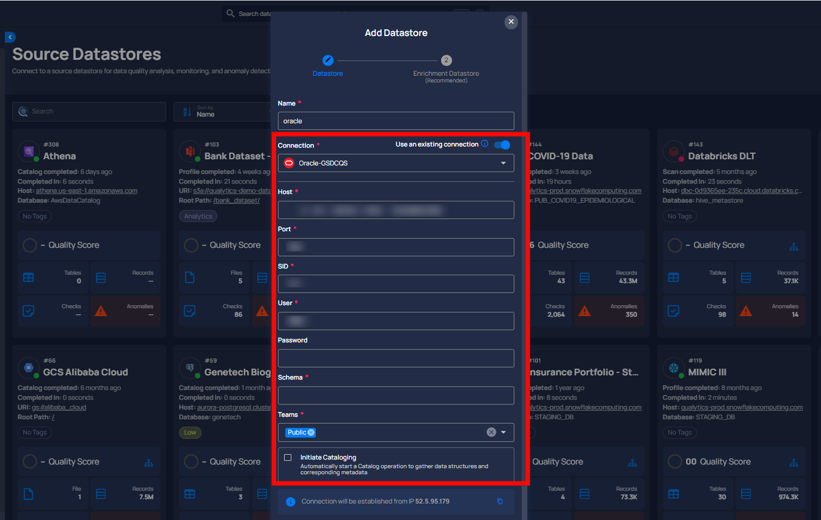
Task: Click Athena host link athena.us-east-1.amazonaws.com
Action: pos(87,190)
